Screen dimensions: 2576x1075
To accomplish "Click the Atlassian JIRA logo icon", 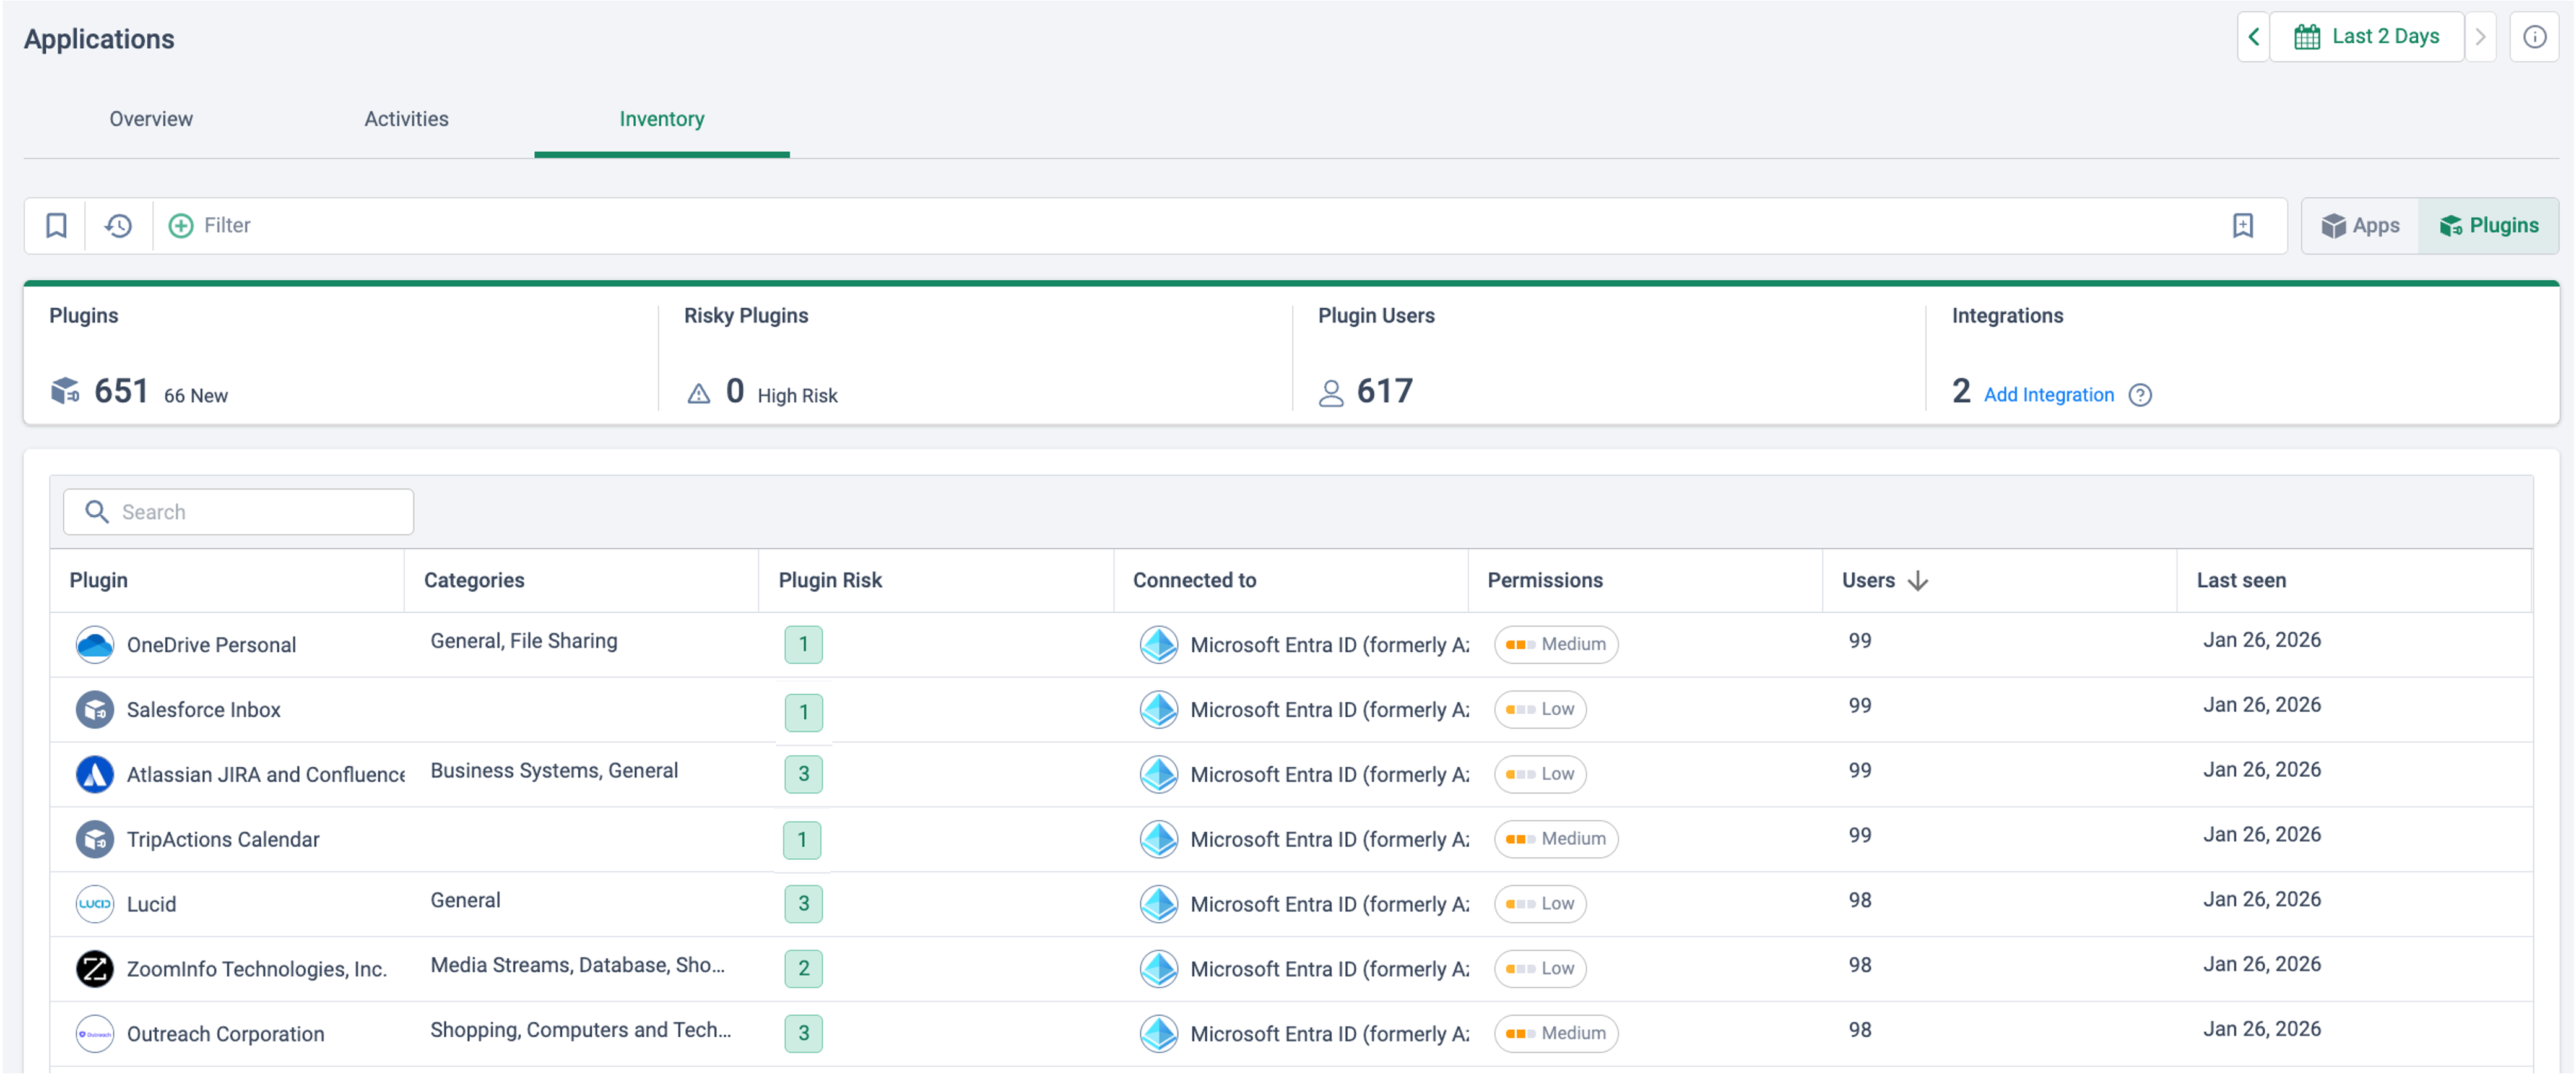I will point(95,775).
